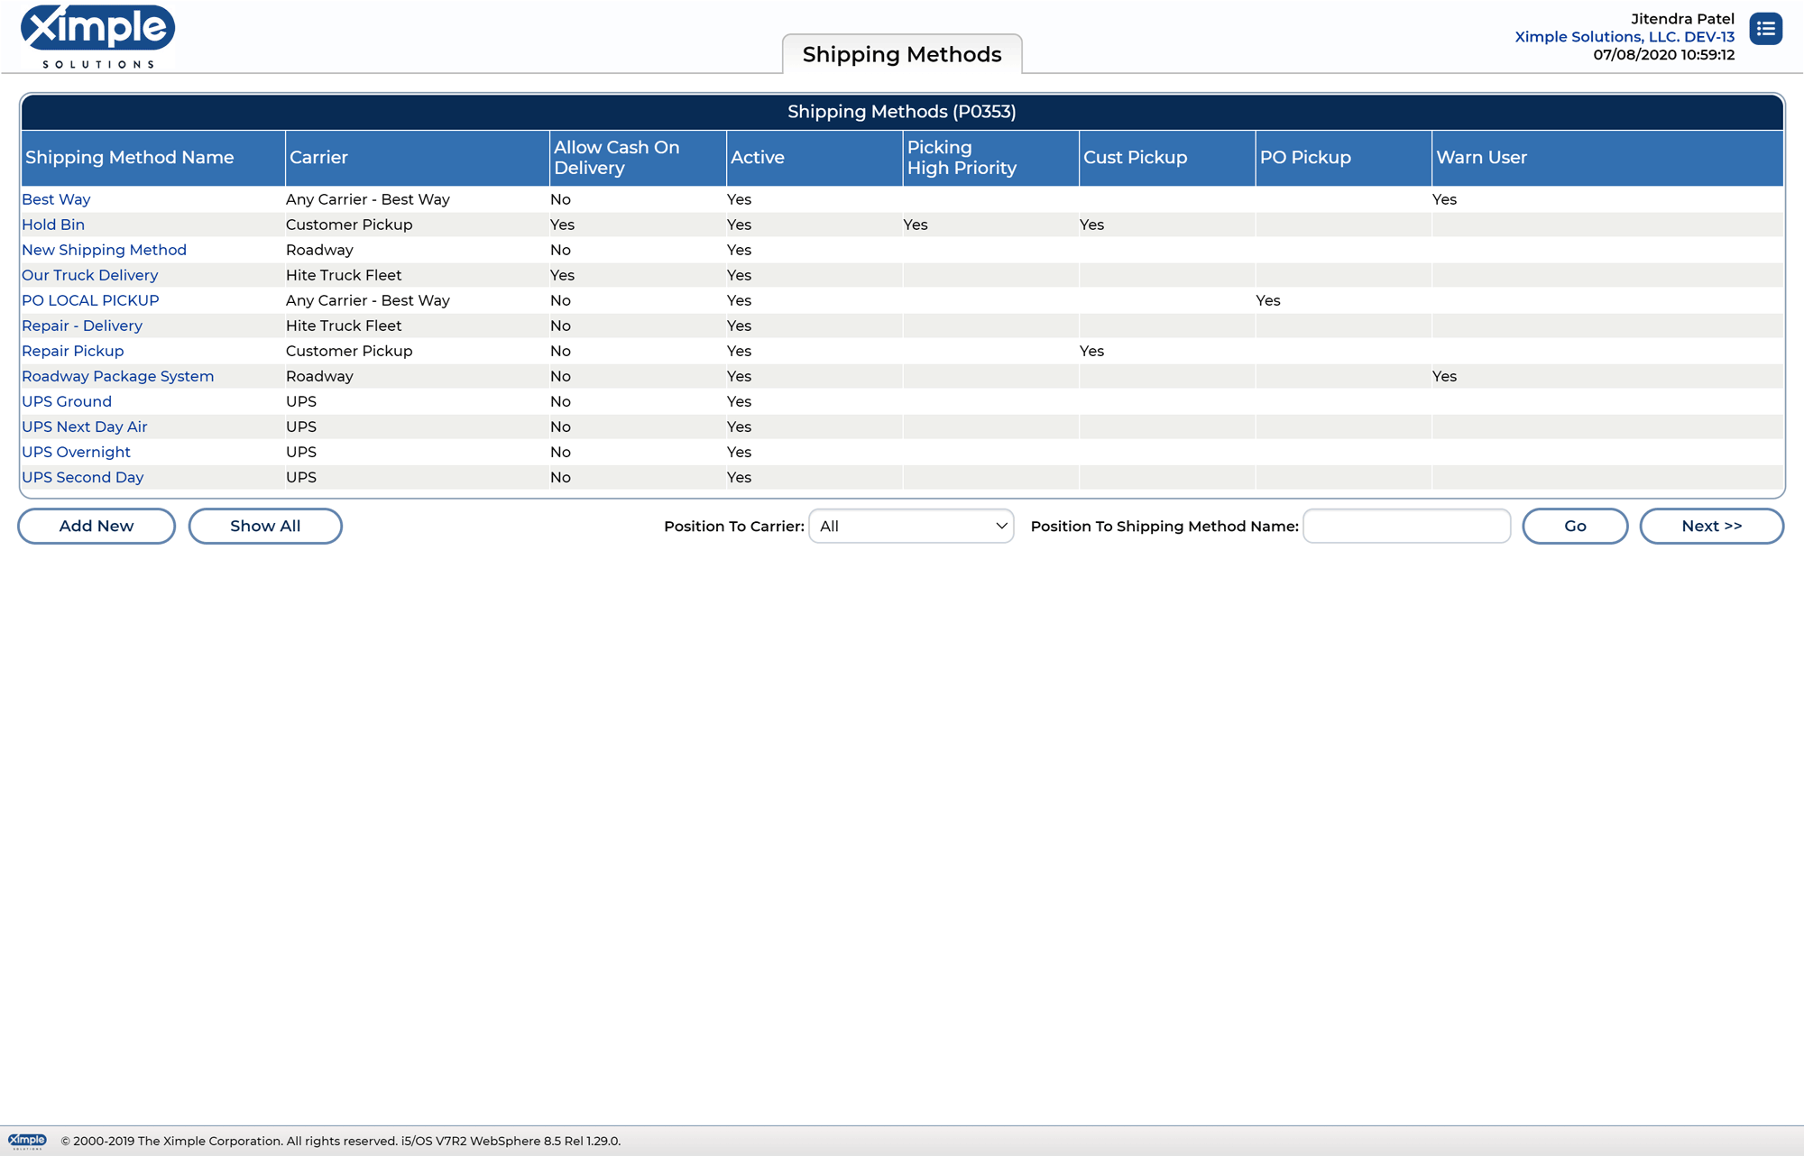Click Cust Pickup column header
Viewport: 1804px width, 1156px height.
[x=1167, y=158]
